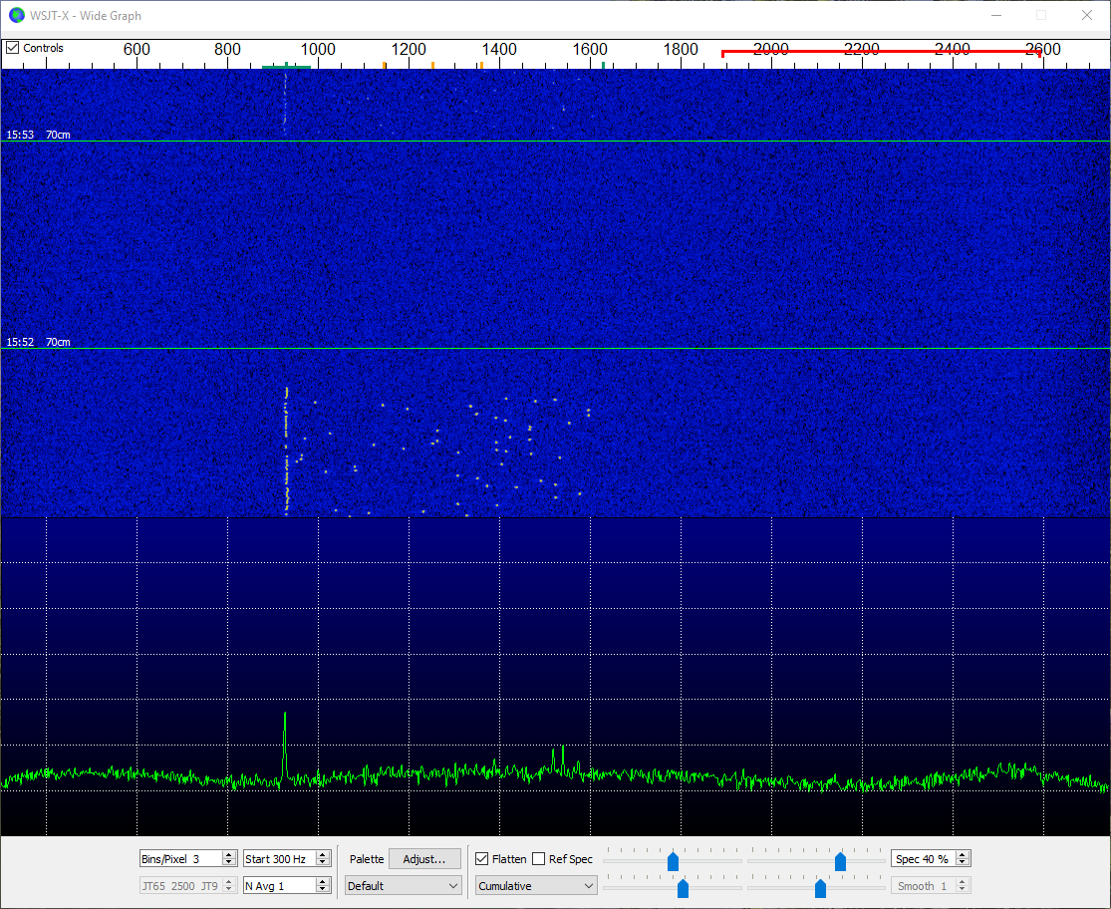Increase the Bins/Pixel value using up arrow

coord(228,855)
